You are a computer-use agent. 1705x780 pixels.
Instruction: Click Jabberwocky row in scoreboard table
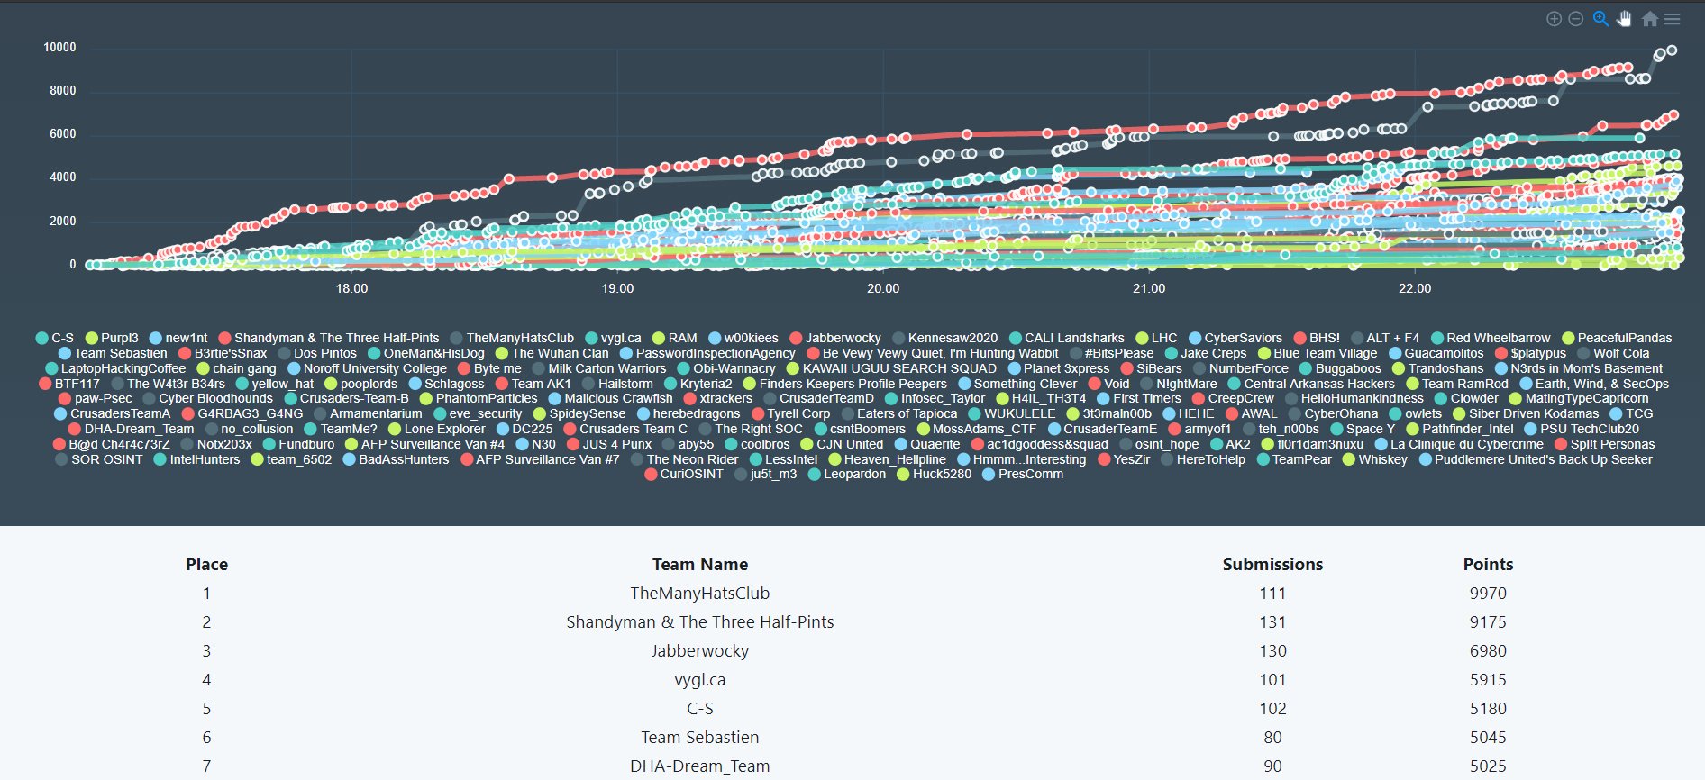coord(700,651)
